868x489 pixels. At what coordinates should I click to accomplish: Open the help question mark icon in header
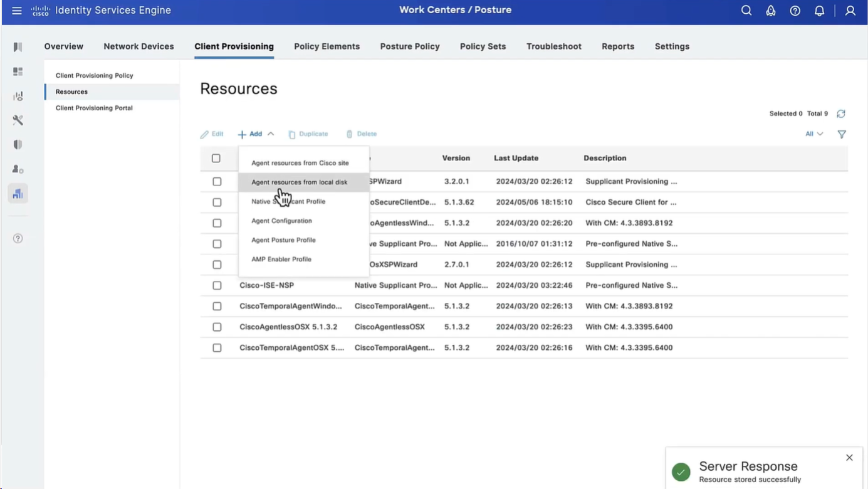795,11
